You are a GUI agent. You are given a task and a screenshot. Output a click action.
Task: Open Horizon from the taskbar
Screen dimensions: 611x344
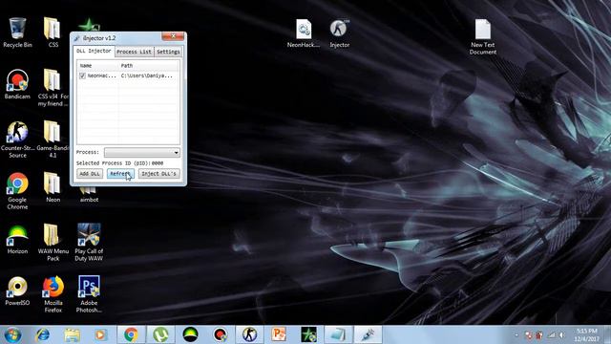click(x=191, y=334)
